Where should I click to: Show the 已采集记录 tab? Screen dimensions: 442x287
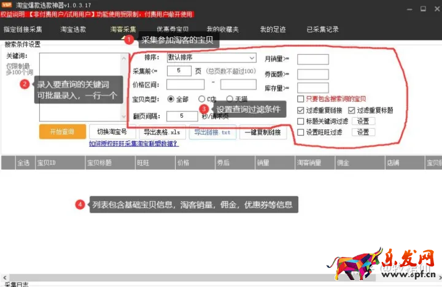pos(322,29)
